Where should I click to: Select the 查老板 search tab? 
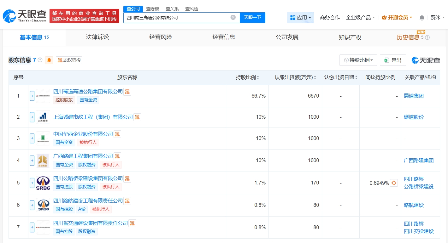coord(153,9)
